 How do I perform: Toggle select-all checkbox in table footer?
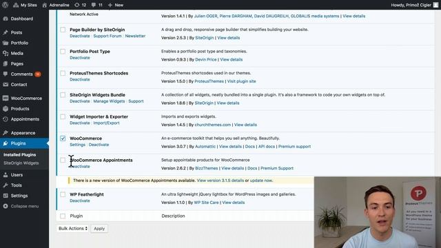[63, 216]
